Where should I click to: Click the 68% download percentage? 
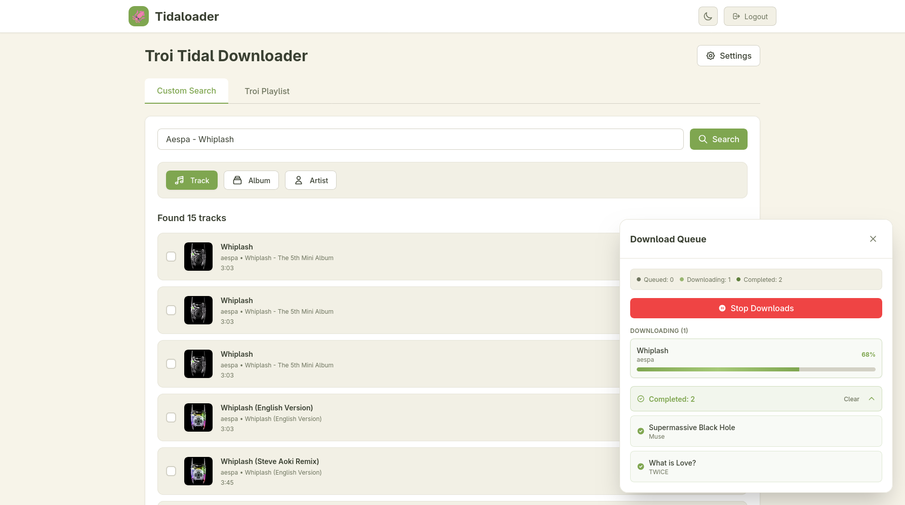(x=869, y=355)
